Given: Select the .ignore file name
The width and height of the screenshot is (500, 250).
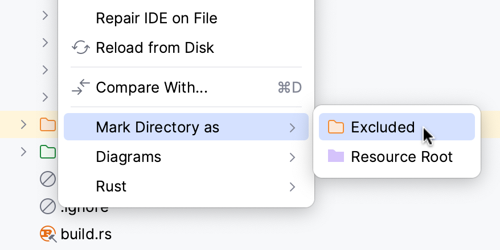Looking at the screenshot, I should tap(85, 207).
